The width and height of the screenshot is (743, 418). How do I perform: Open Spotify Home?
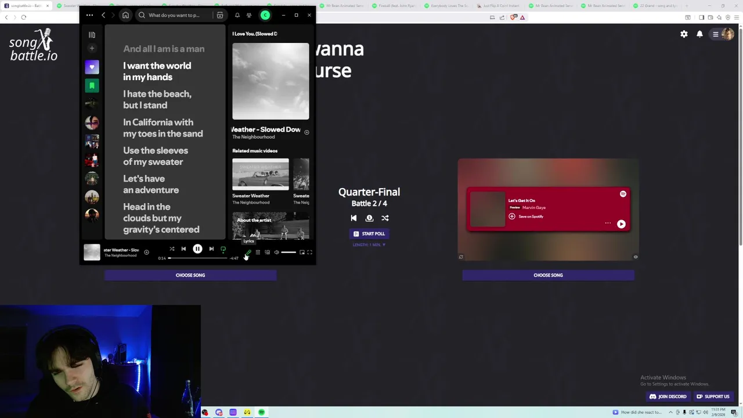tap(125, 15)
